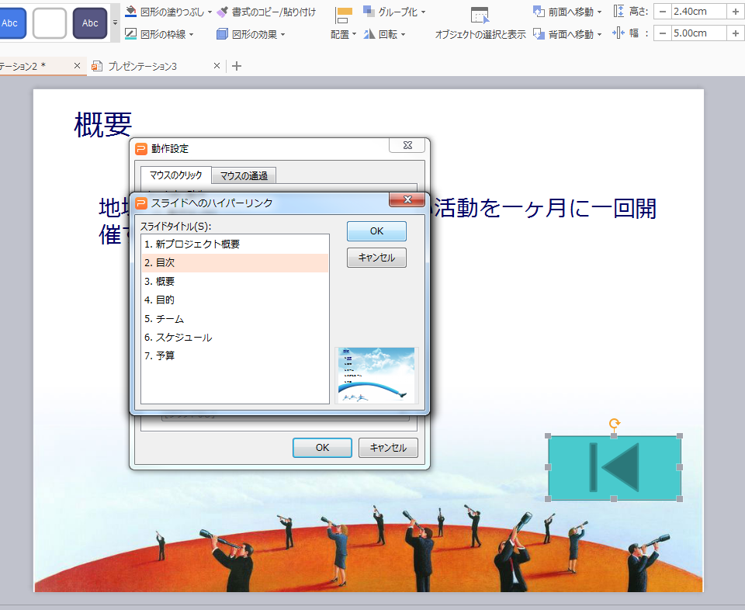Select the マウスの通過 tab
The height and width of the screenshot is (610, 745).
point(244,175)
